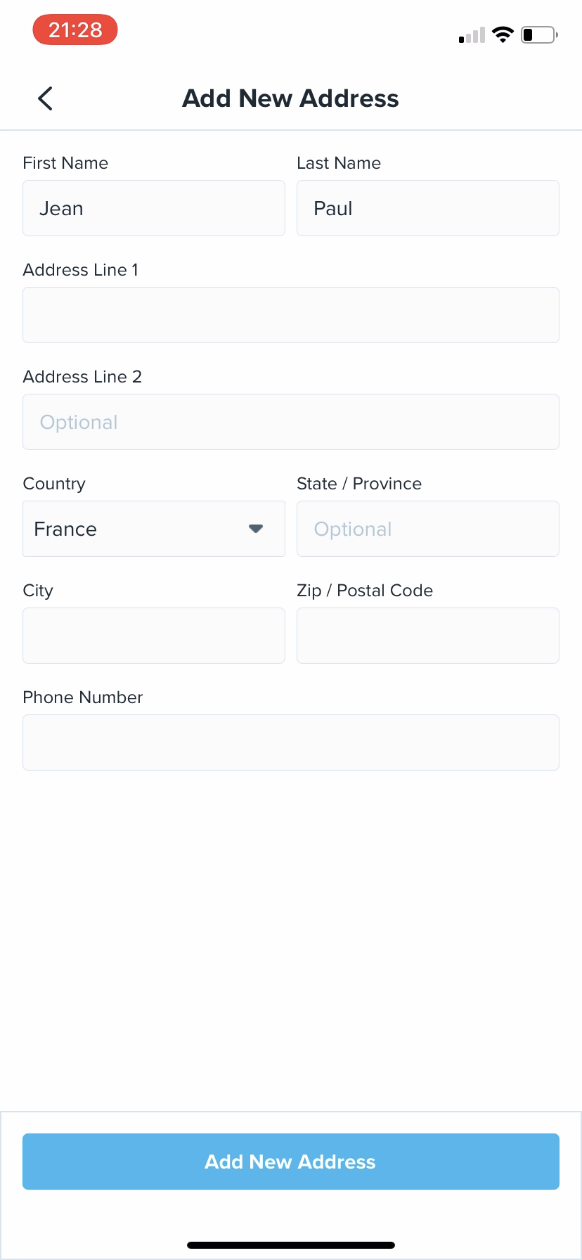Viewport: 582px width, 1260px height.
Task: Tap the Country field label
Action: pyautogui.click(x=54, y=484)
